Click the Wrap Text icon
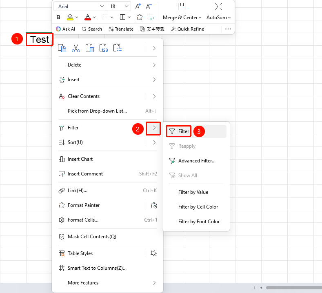This screenshot has height=293, width=322. click(151, 17)
